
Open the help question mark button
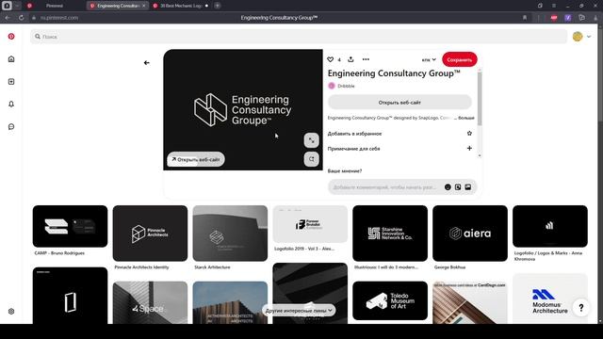(581, 308)
